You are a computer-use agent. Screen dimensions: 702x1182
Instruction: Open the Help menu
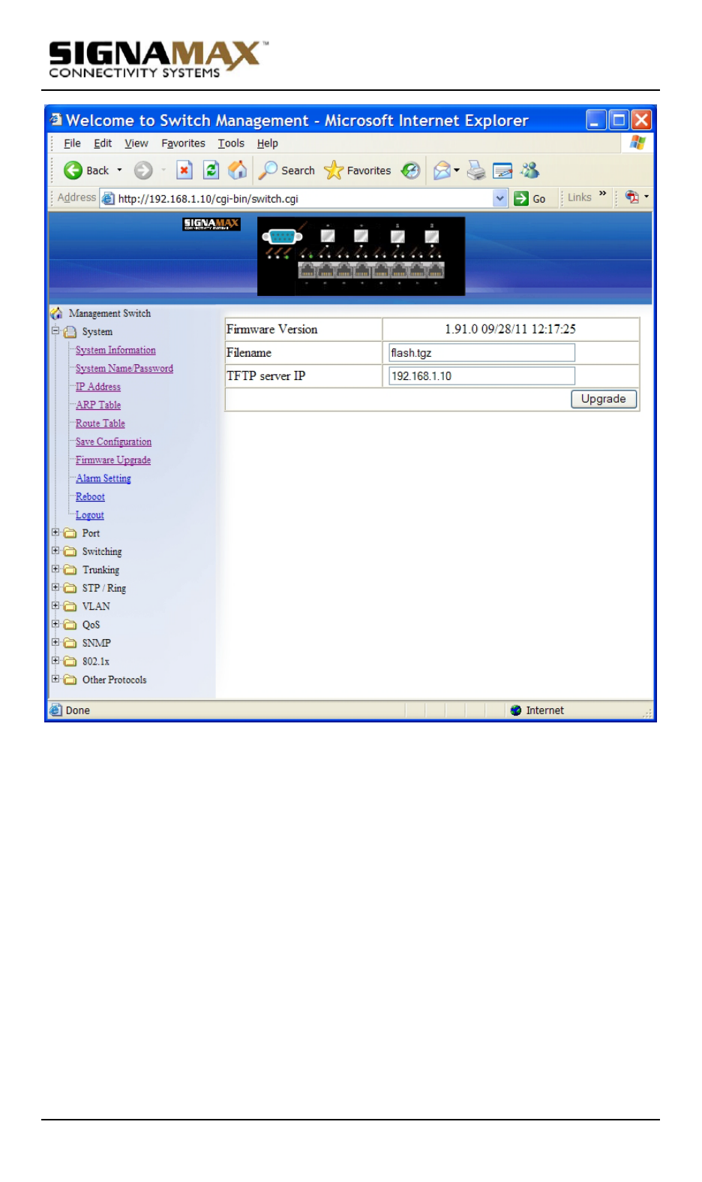pos(268,143)
